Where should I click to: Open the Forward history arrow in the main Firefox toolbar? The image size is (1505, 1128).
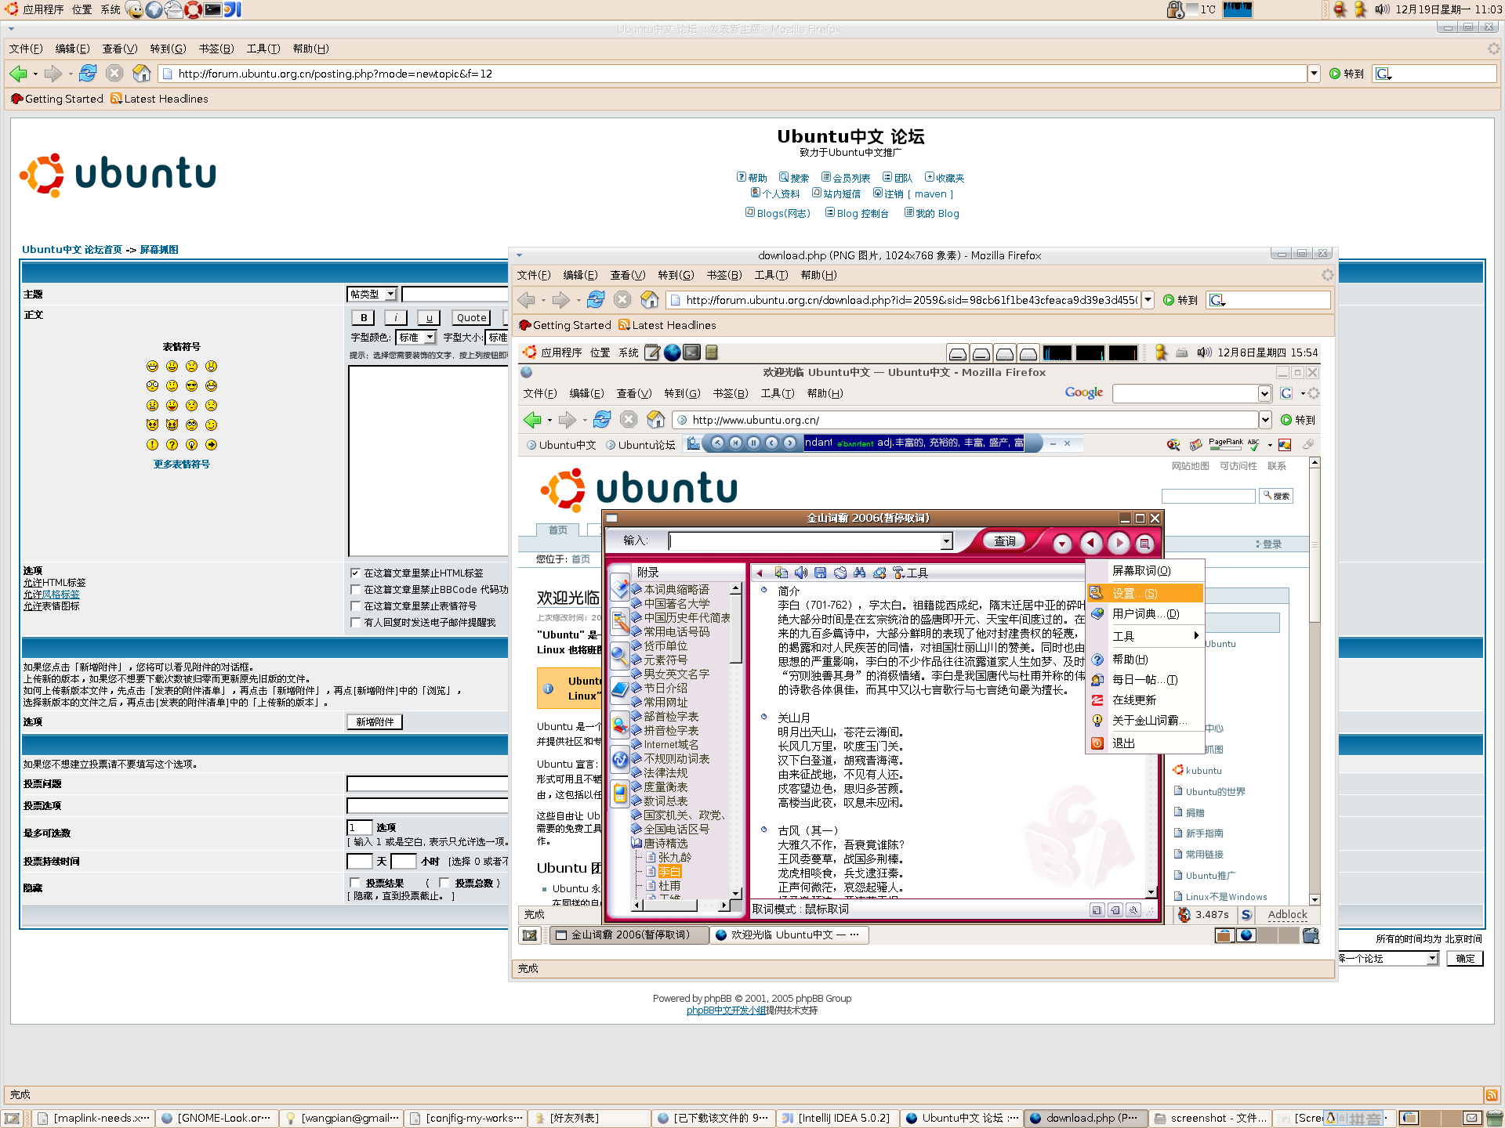click(x=71, y=74)
